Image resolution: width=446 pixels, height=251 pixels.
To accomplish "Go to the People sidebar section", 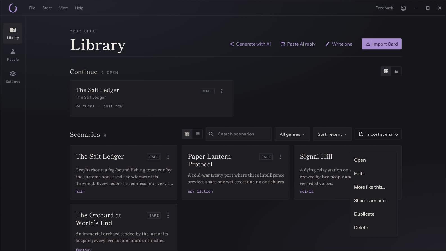I will pos(13,55).
